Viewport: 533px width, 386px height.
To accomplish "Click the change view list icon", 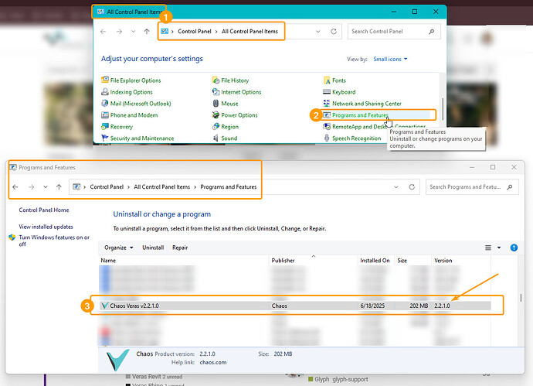I will click(488, 248).
